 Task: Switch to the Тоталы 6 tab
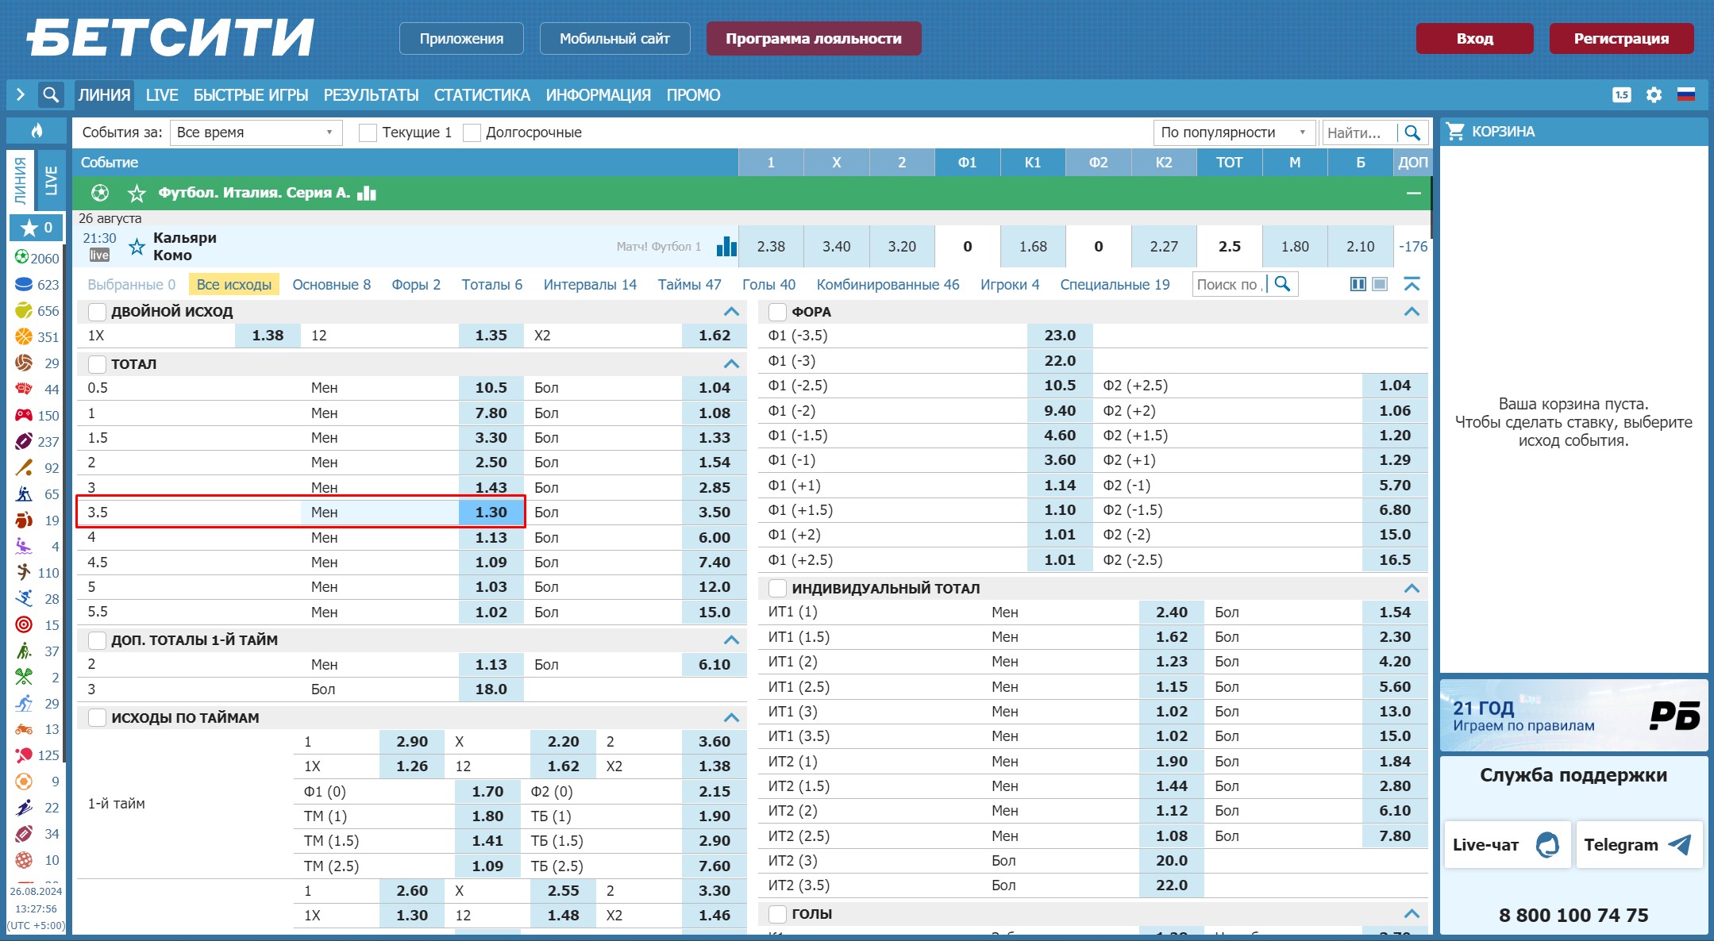[491, 285]
